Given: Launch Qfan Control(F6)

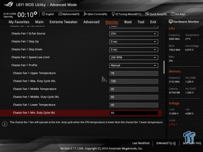Looking at the screenshot, I should pos(95,14).
